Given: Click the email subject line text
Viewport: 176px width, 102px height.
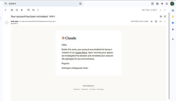Looking at the screenshot, I should [x=29, y=17].
